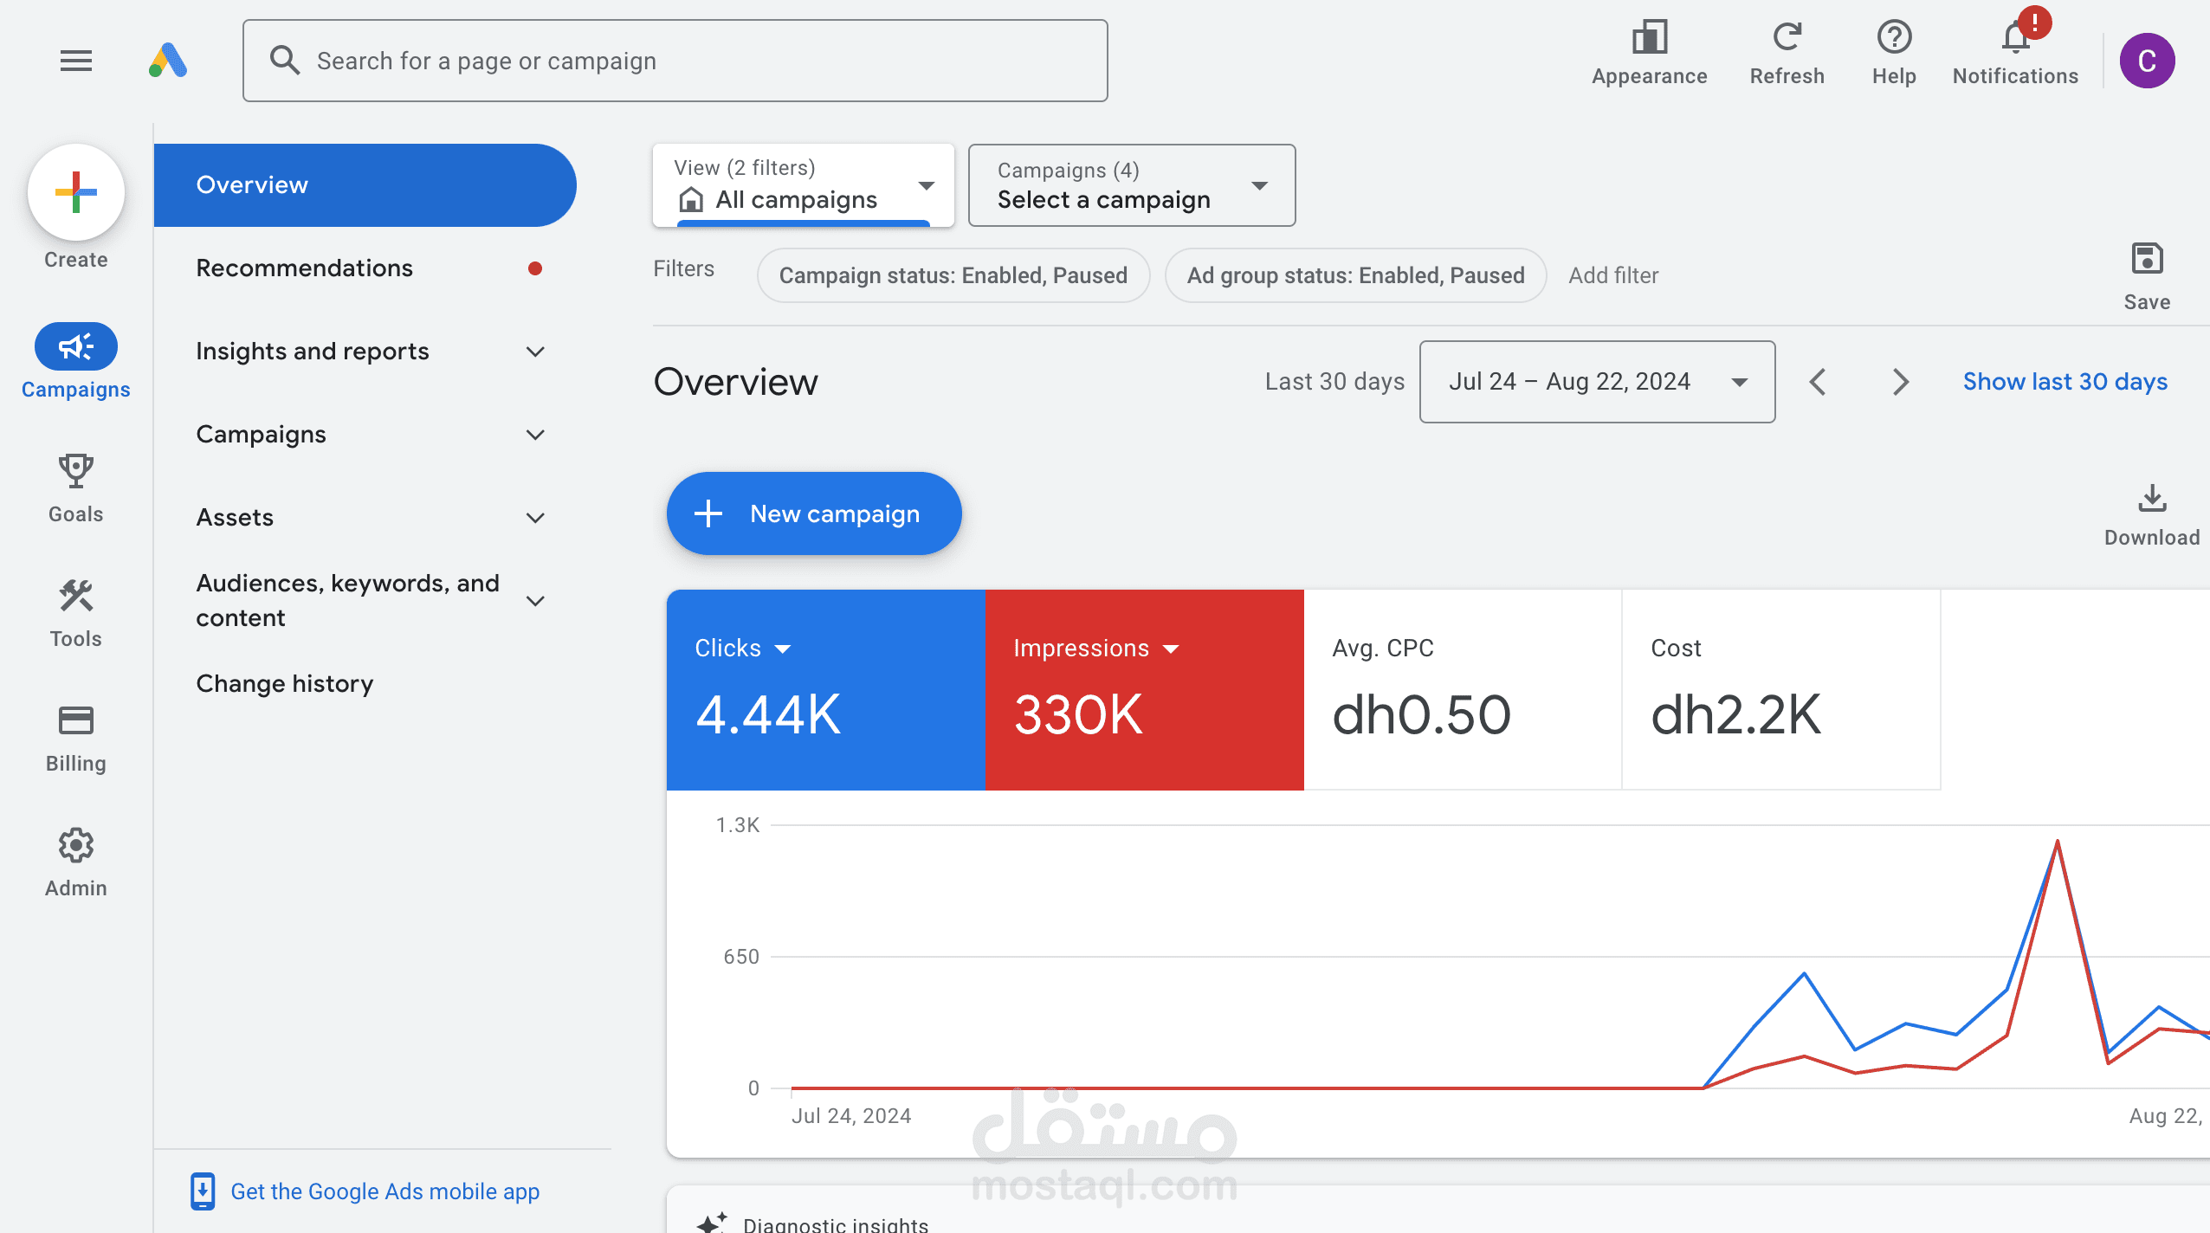Click the Diagnostic insights sparkle icon

pyautogui.click(x=712, y=1223)
